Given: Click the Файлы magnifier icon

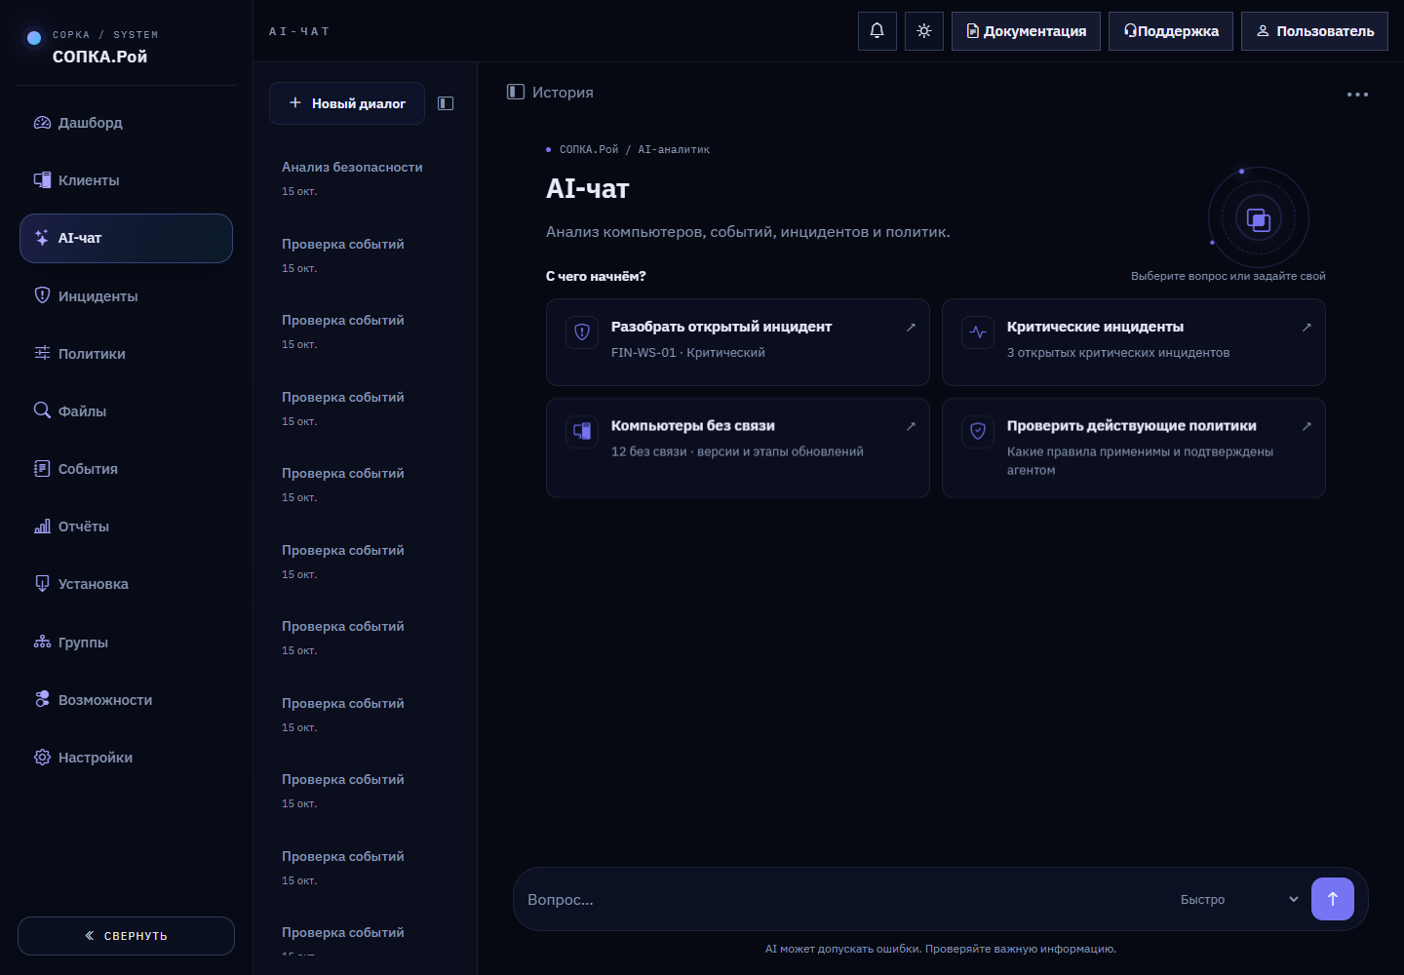Looking at the screenshot, I should [42, 410].
